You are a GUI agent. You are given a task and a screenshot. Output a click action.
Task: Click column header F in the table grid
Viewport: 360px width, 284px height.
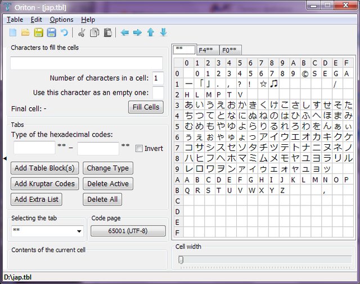tap(348, 63)
